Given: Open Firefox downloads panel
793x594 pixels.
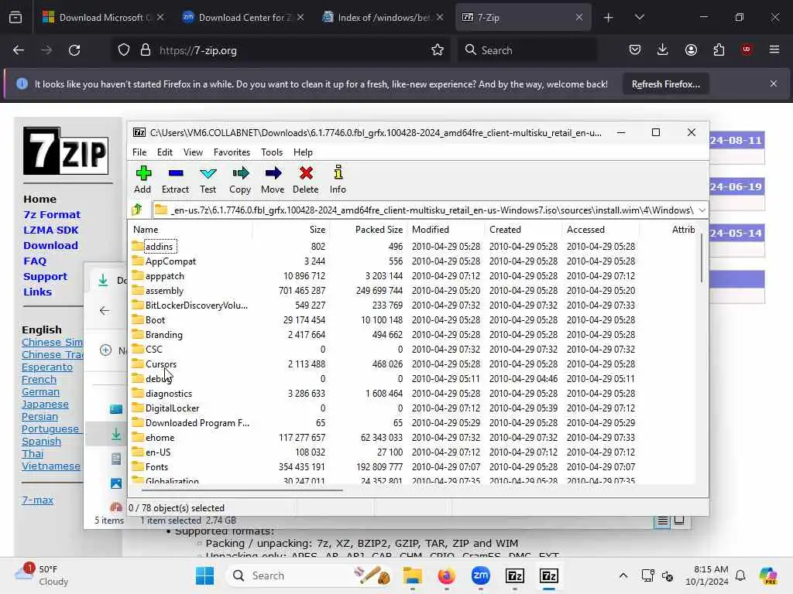Looking at the screenshot, I should click(663, 49).
